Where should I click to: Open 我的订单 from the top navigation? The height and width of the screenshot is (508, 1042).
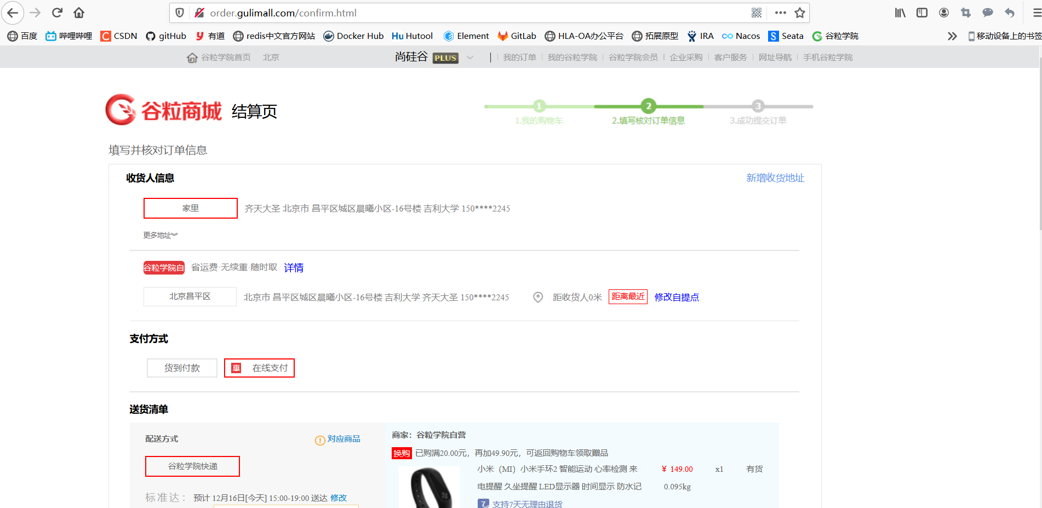(x=519, y=57)
